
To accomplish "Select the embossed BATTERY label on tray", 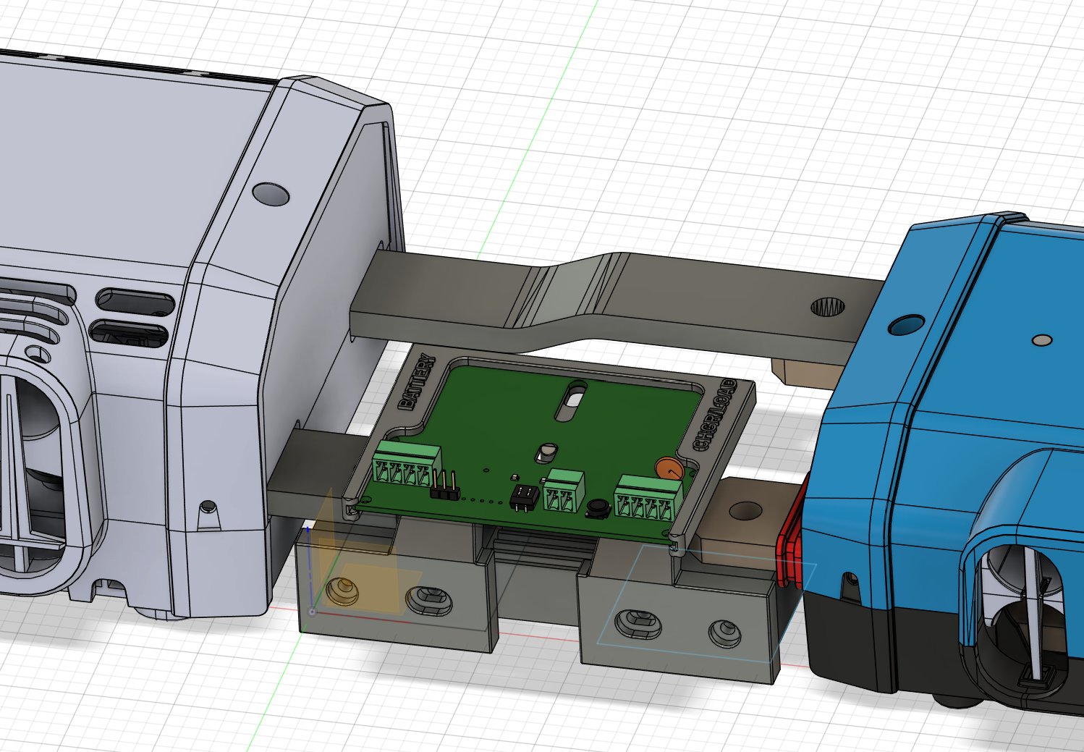I will tap(418, 381).
